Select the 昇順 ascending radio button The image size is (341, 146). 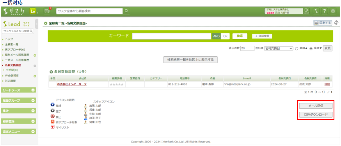coord(296,49)
